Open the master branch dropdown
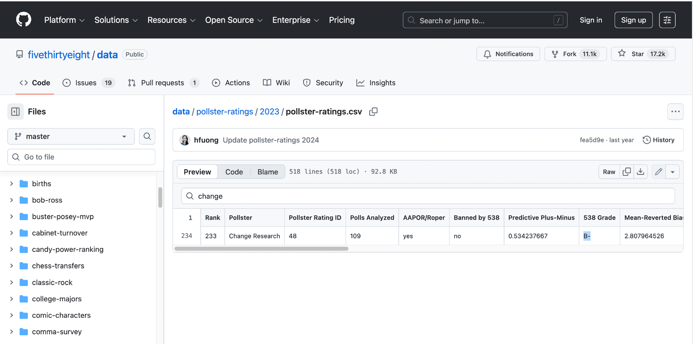This screenshot has width=693, height=344. coord(71,136)
